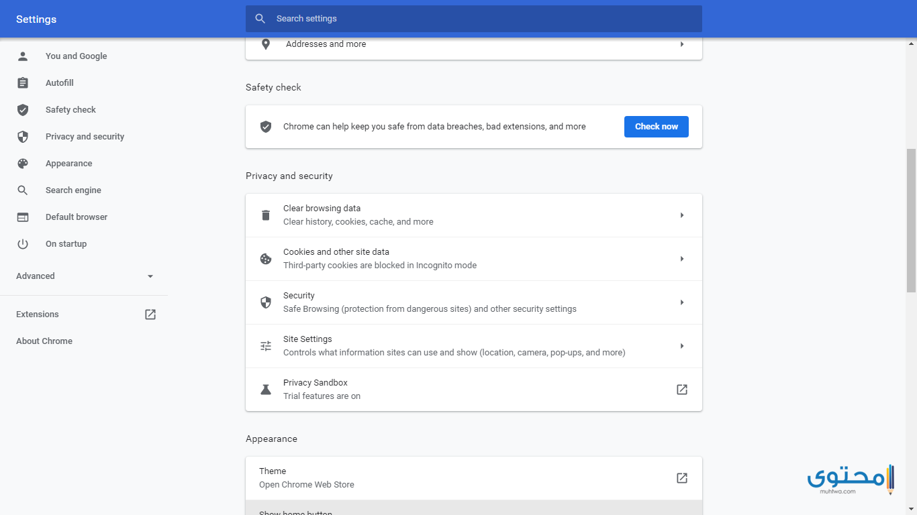This screenshot has height=515, width=917.
Task: Select You and Google in sidebar
Action: (76, 56)
